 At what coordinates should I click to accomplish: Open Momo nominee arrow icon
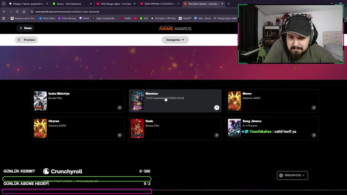[314, 108]
